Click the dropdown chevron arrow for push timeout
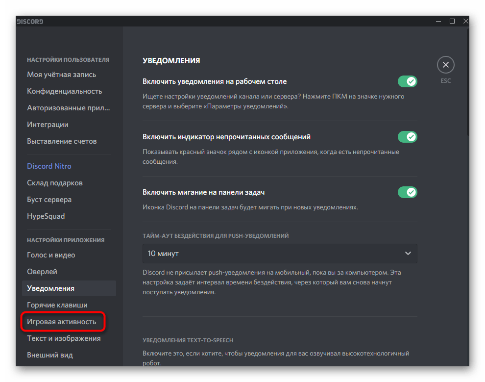 click(x=408, y=254)
